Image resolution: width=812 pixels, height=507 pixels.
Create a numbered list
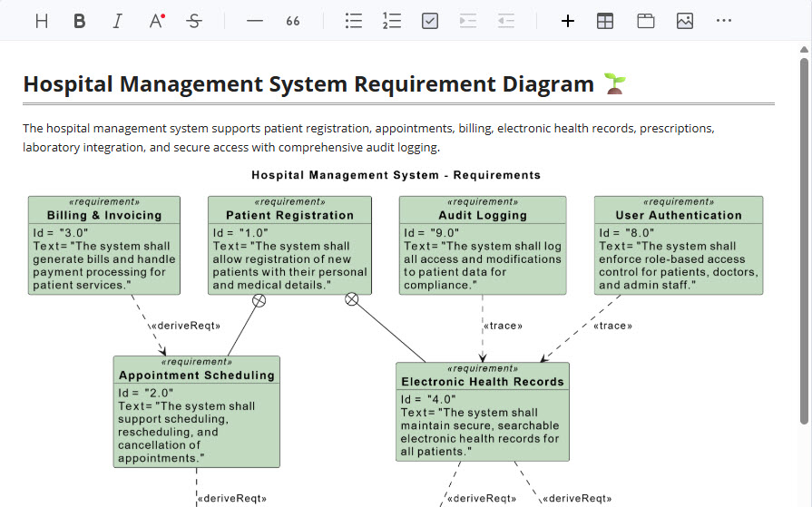click(x=392, y=21)
